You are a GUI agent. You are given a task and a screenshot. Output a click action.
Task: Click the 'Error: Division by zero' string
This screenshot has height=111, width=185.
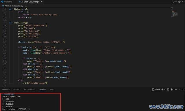(x=44, y=15)
